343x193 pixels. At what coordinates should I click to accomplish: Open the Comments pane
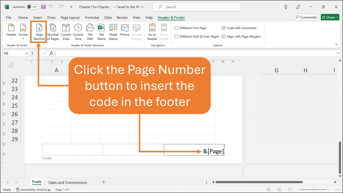click(306, 17)
